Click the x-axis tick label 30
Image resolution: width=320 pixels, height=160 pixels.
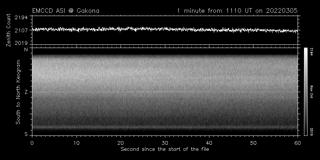(x=165, y=143)
